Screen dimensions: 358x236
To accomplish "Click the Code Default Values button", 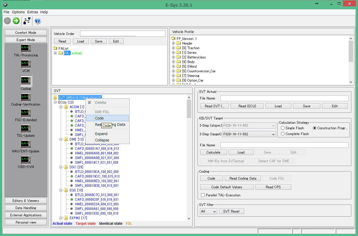I will 227,187.
